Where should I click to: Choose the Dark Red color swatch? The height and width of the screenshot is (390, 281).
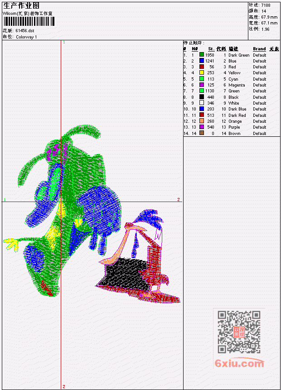pos(202,115)
